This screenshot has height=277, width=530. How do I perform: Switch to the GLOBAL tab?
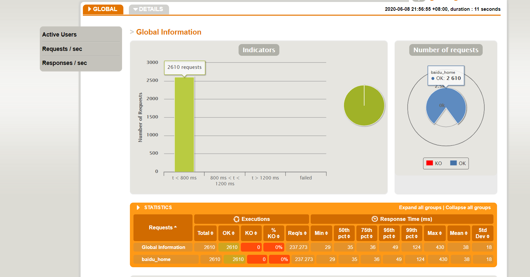(x=103, y=9)
